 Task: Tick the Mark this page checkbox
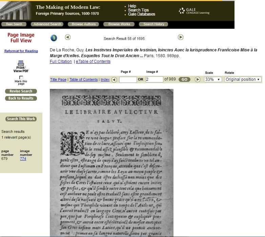click(21, 77)
